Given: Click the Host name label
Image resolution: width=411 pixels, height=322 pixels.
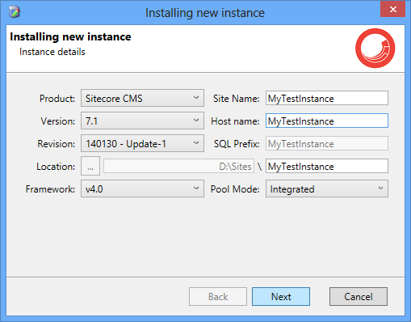Looking at the screenshot, I should coord(235,121).
